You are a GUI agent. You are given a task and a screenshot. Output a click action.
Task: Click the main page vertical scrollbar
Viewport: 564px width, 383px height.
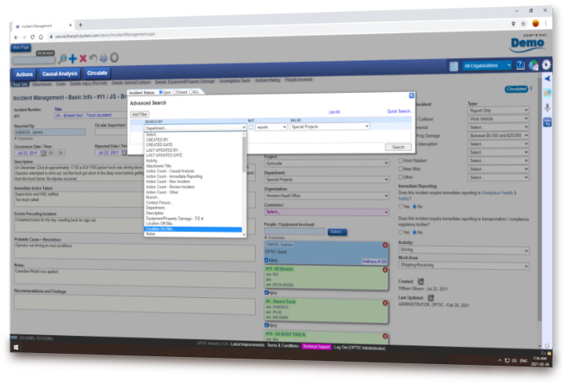click(x=539, y=198)
